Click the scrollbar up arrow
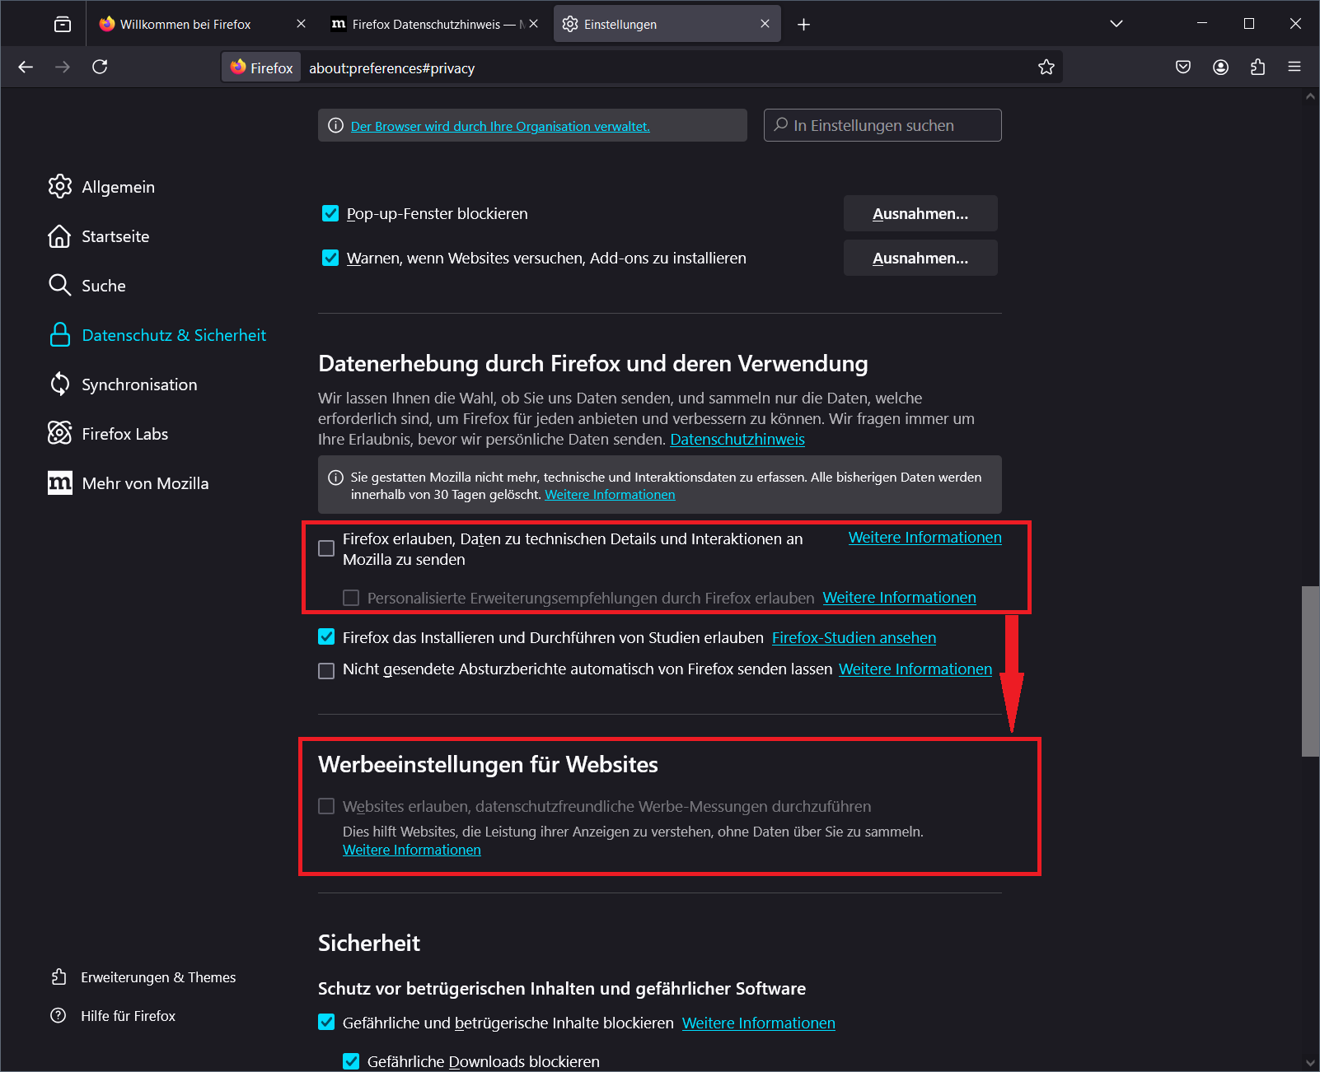The image size is (1320, 1072). (x=1310, y=97)
